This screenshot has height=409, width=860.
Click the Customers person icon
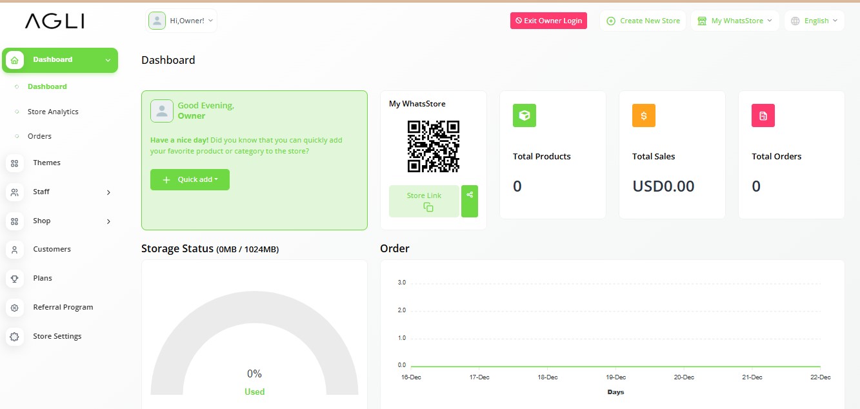pyautogui.click(x=15, y=250)
